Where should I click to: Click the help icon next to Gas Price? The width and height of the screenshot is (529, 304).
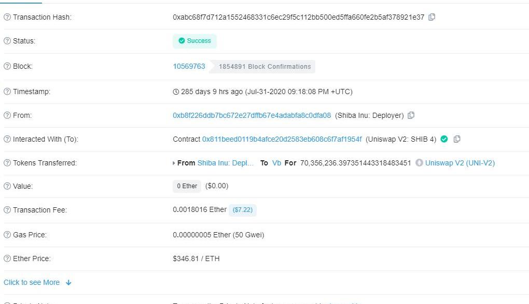click(7, 235)
